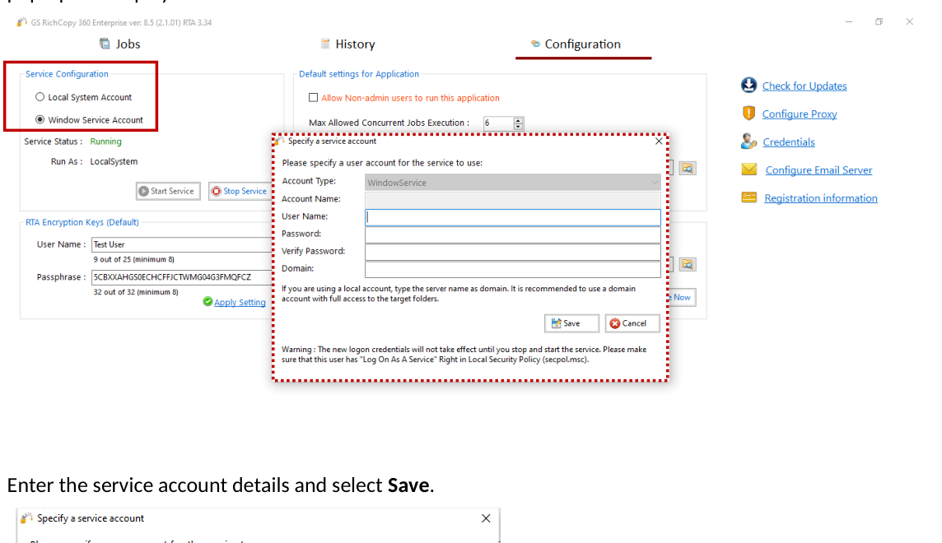Viewport: 942px width, 543px height.
Task: Click the Jobs tab icon
Action: pyautogui.click(x=105, y=44)
